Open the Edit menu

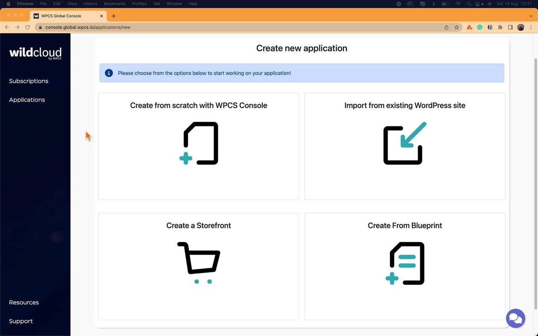tap(57, 4)
